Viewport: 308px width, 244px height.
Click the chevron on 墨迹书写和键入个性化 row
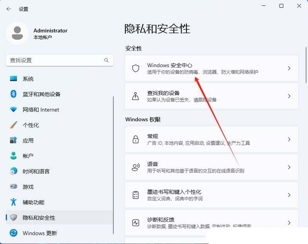click(x=289, y=195)
